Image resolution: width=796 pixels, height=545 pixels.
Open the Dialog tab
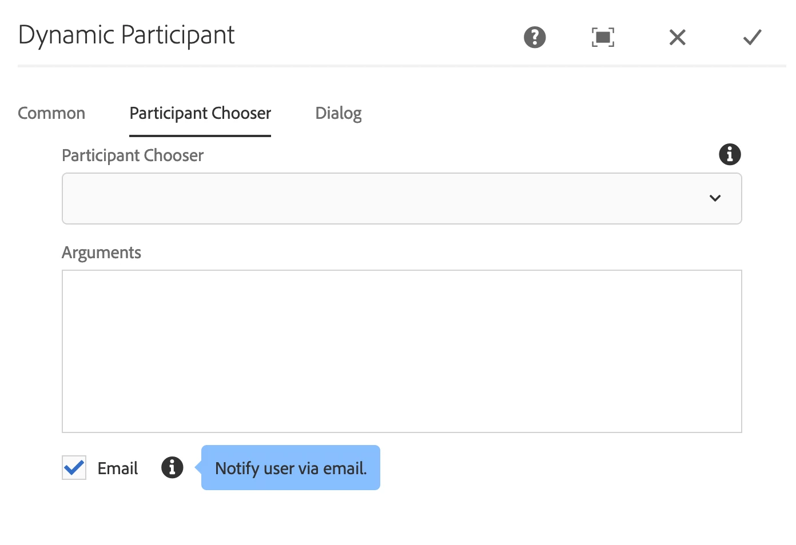coord(339,113)
